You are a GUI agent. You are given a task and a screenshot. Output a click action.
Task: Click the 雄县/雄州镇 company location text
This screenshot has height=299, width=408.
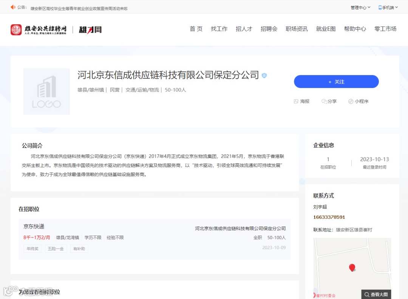click(x=91, y=90)
